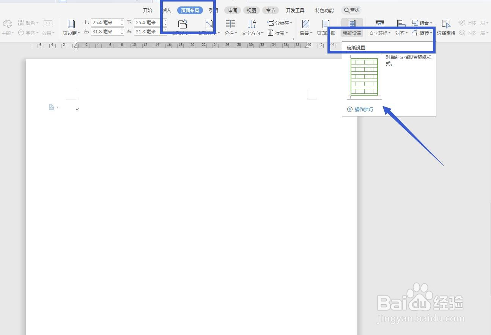The width and height of the screenshot is (491, 335).
Task: Click the right margin (右) field
Action: pyautogui.click(x=151, y=32)
